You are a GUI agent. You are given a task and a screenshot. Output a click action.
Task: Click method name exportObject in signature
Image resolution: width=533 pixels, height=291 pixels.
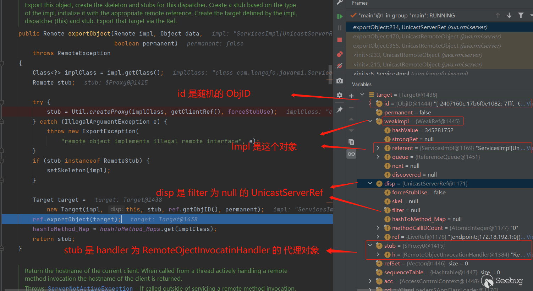(x=89, y=33)
